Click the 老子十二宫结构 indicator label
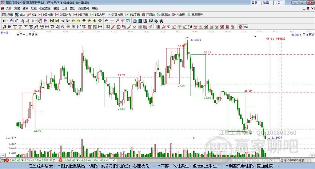The height and width of the screenshot is (169, 315). 27,35
